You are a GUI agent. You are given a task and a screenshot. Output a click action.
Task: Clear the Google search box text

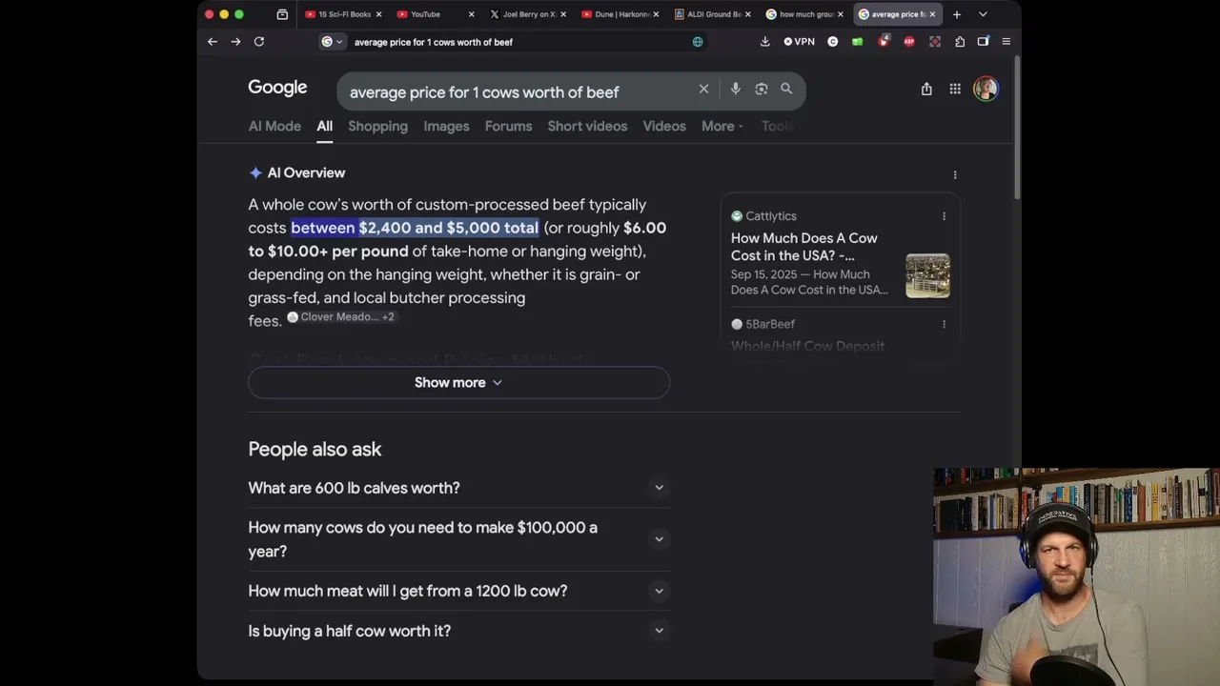(703, 89)
